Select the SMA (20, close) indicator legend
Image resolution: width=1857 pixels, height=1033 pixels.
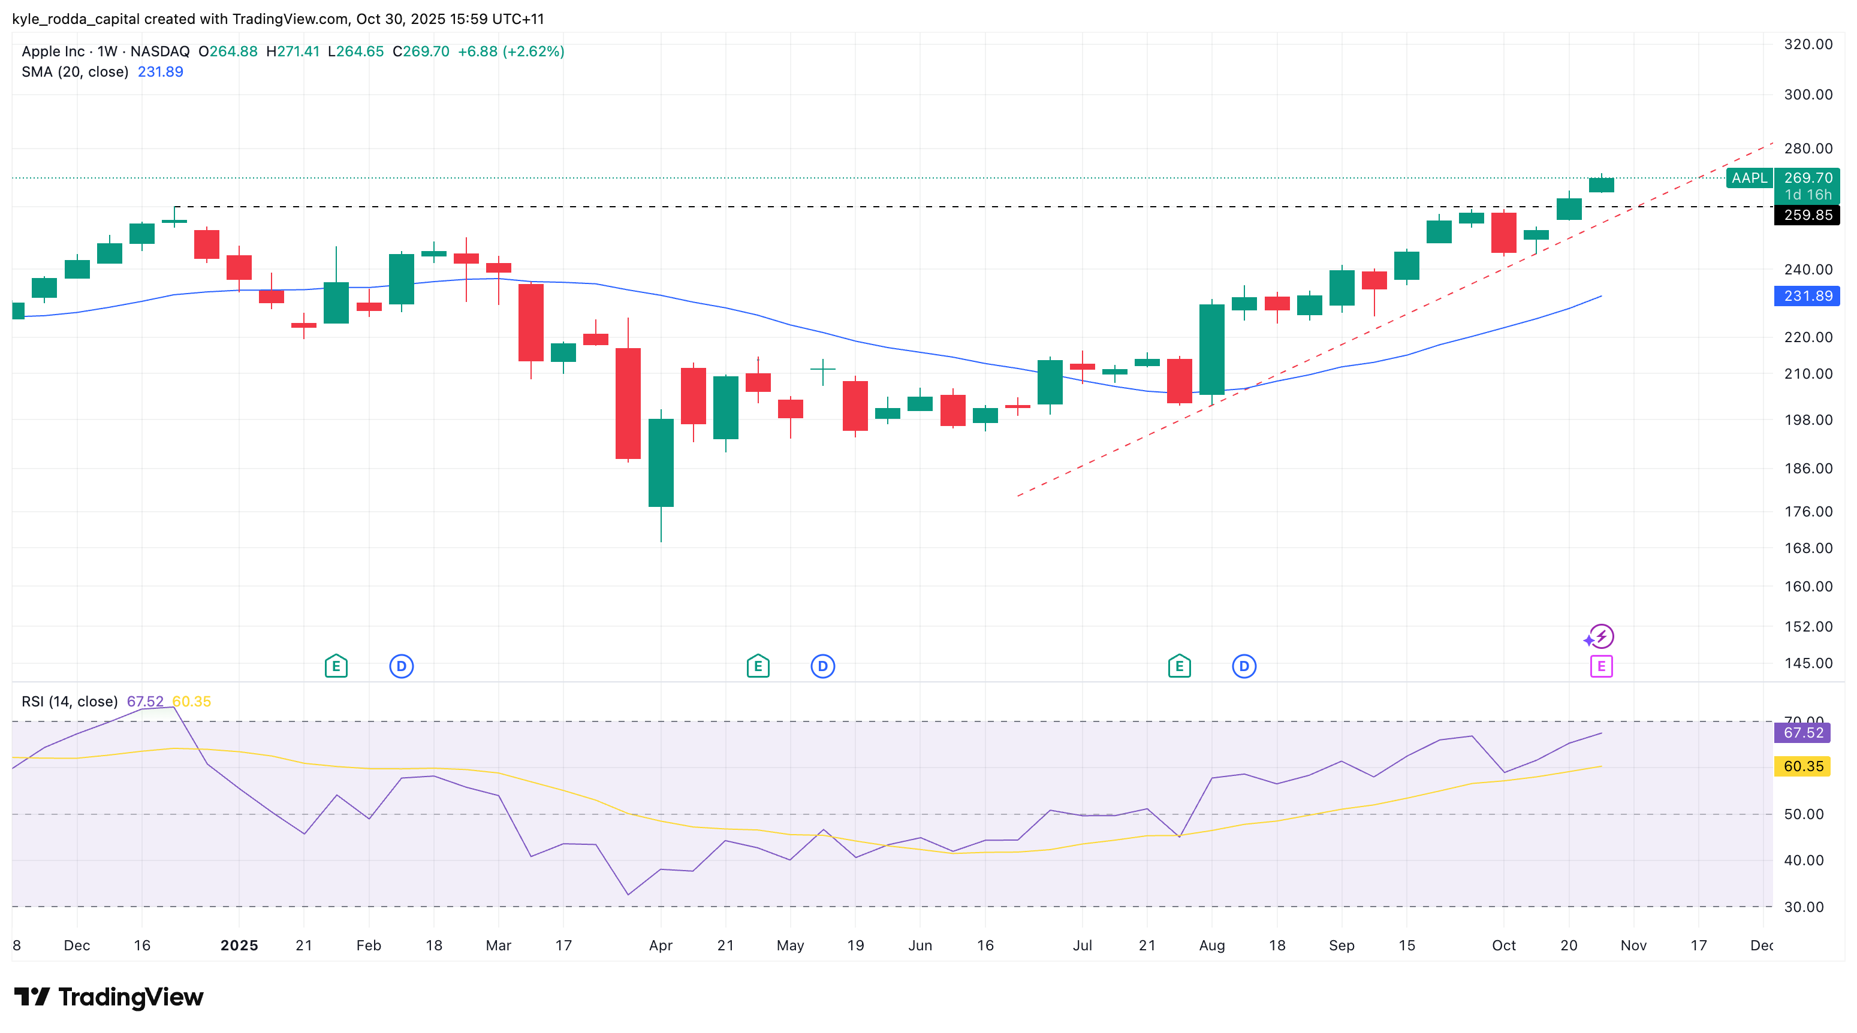(x=75, y=72)
